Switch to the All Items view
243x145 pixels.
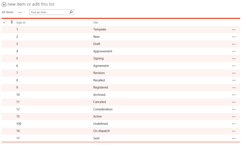(x=8, y=12)
